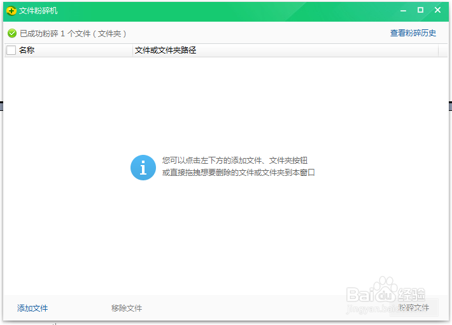Viewport: 452px width, 325px height.
Task: Tick the select-all checkbox beside 名称
Action: [x=11, y=50]
